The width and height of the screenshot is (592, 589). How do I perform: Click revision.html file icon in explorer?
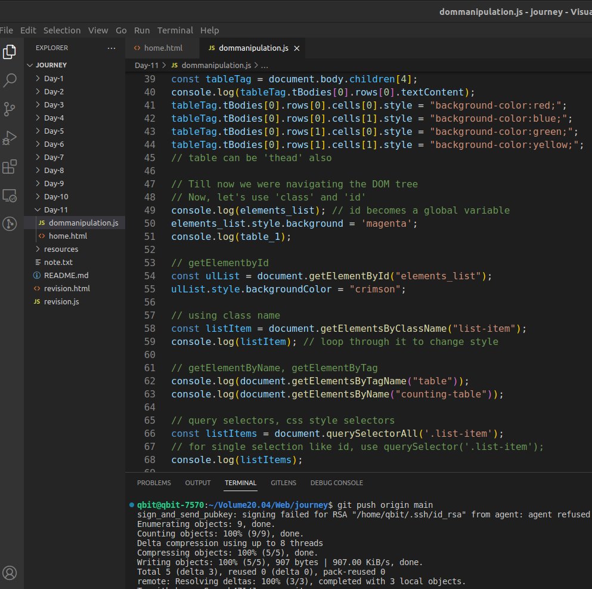(x=37, y=289)
